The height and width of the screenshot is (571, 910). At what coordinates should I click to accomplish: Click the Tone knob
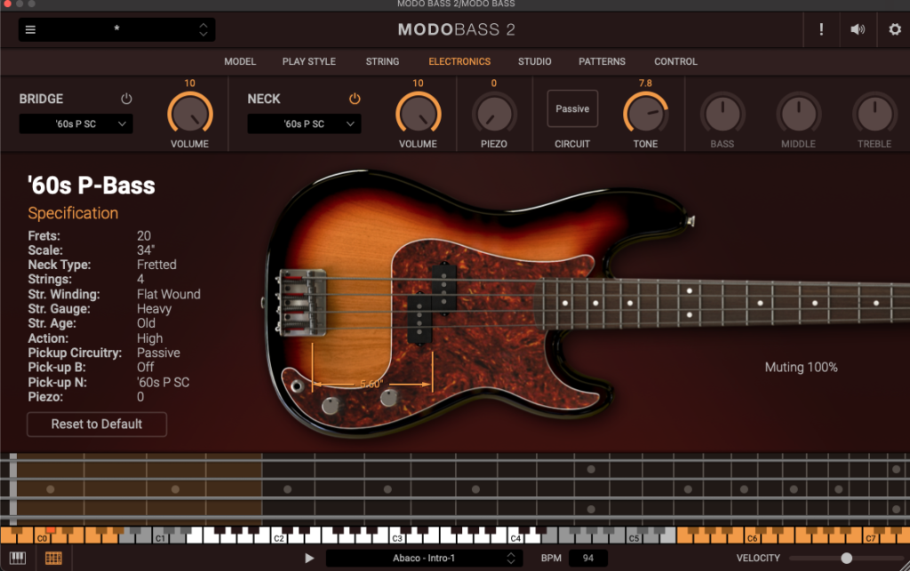[x=645, y=114]
